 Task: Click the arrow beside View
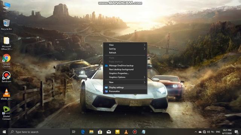click(x=145, y=45)
